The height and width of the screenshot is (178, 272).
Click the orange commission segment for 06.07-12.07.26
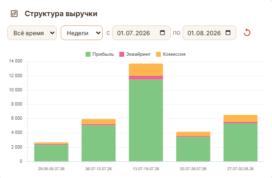tap(98, 121)
